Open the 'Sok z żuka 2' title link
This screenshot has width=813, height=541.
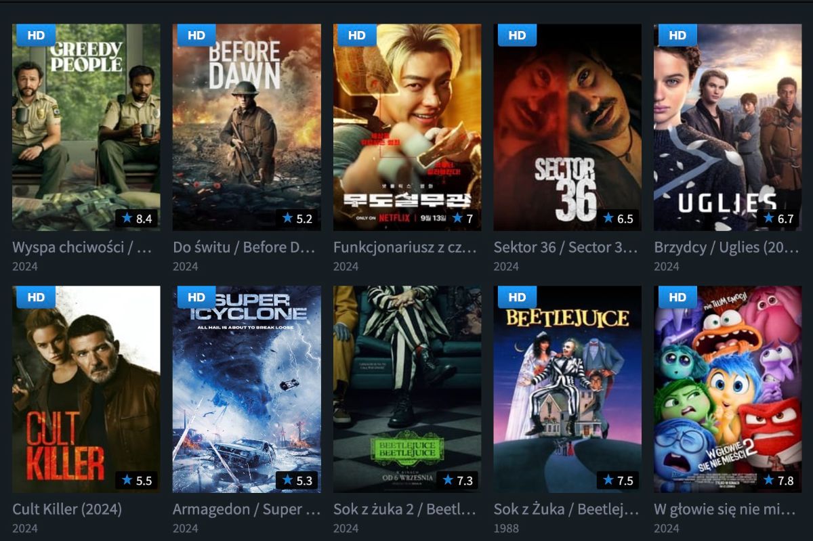pyautogui.click(x=404, y=509)
